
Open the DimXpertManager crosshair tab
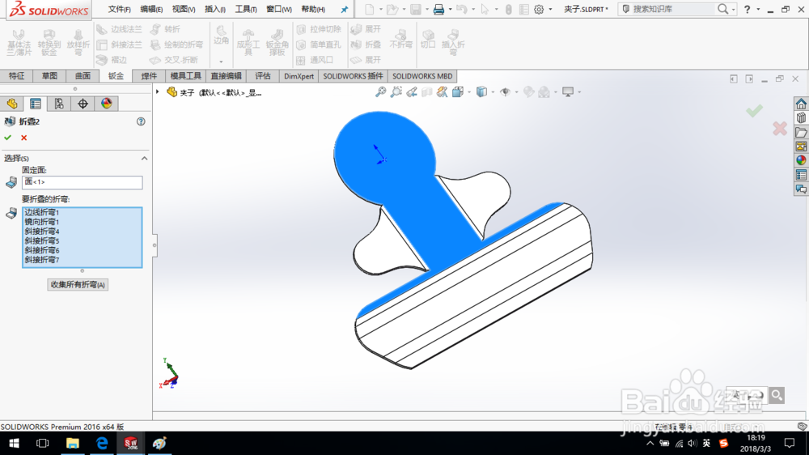(x=83, y=104)
